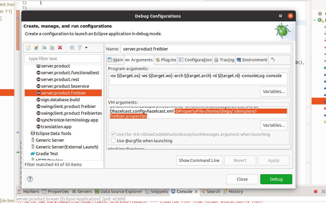Export launch configurations
326x203 pixels.
pyautogui.click(x=44, y=48)
